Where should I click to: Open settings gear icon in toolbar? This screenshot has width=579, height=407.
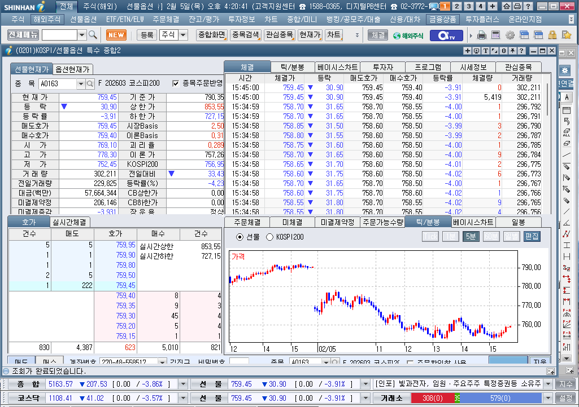(510, 36)
